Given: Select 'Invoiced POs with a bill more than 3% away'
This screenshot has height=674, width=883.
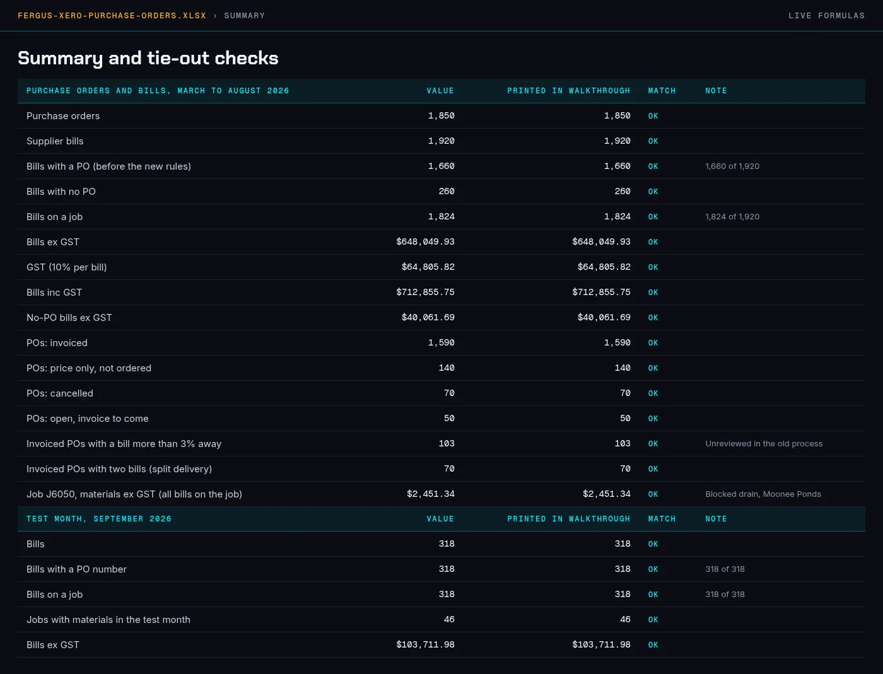Looking at the screenshot, I should click(x=124, y=444).
